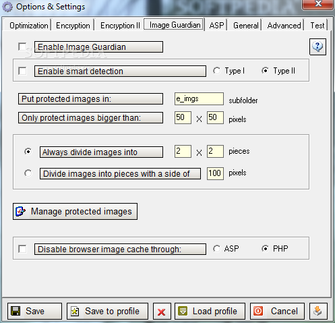Cancel the settings dialog

pyautogui.click(x=278, y=312)
